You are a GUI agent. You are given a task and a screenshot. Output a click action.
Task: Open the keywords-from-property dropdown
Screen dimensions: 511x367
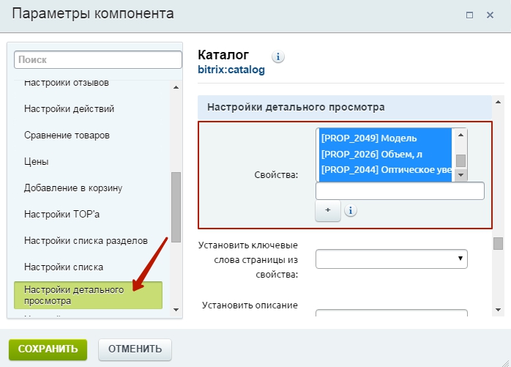pos(392,259)
